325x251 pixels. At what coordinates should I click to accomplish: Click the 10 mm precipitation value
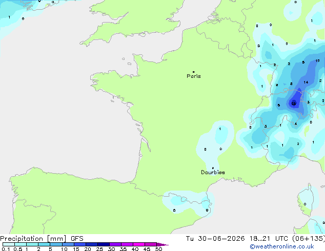tap(317, 60)
